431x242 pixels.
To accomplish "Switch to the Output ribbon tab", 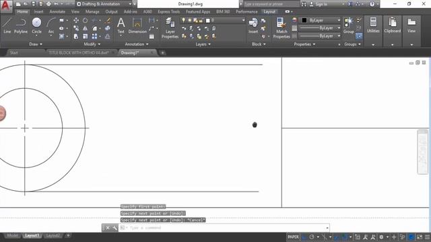I will pos(111,12).
